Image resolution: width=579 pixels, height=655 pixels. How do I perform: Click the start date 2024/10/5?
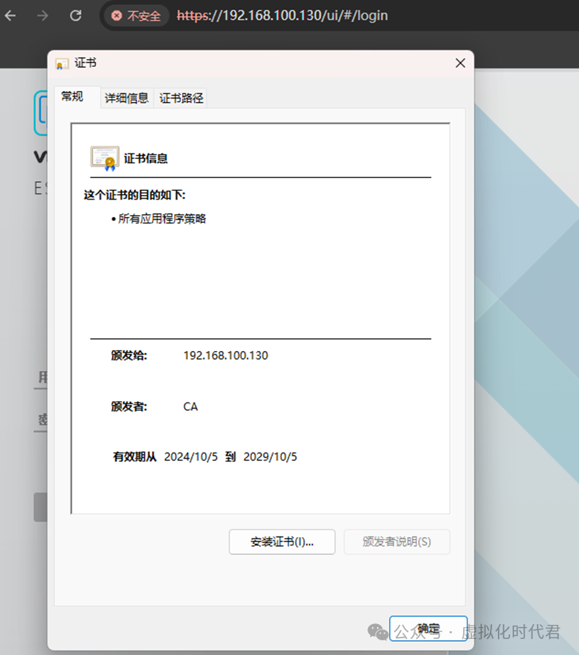[x=191, y=457]
